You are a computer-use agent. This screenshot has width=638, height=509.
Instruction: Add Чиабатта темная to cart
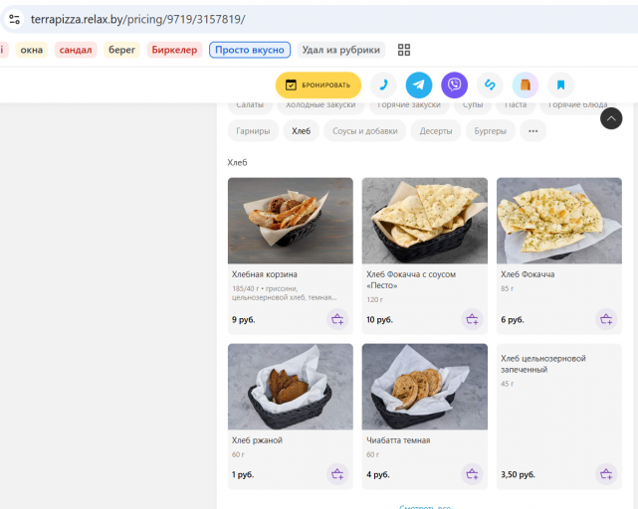pyautogui.click(x=472, y=474)
